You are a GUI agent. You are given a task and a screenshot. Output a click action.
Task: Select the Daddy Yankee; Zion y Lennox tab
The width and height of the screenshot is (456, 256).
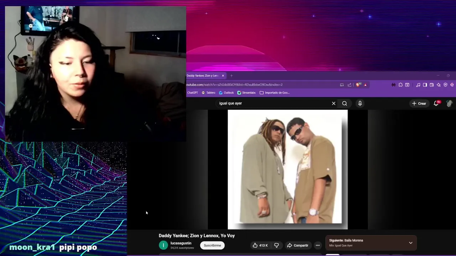coord(203,76)
